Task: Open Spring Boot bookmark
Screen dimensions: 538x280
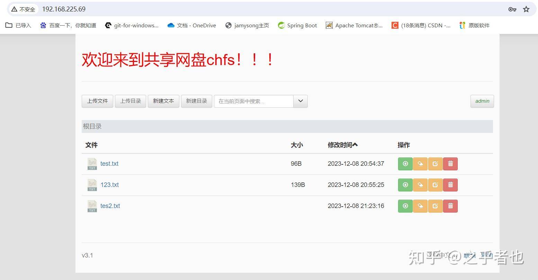Action: tap(297, 25)
